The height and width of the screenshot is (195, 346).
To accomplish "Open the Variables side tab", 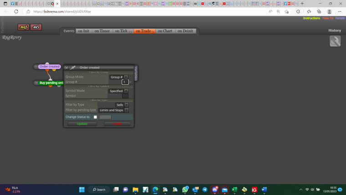I will tap(136, 73).
